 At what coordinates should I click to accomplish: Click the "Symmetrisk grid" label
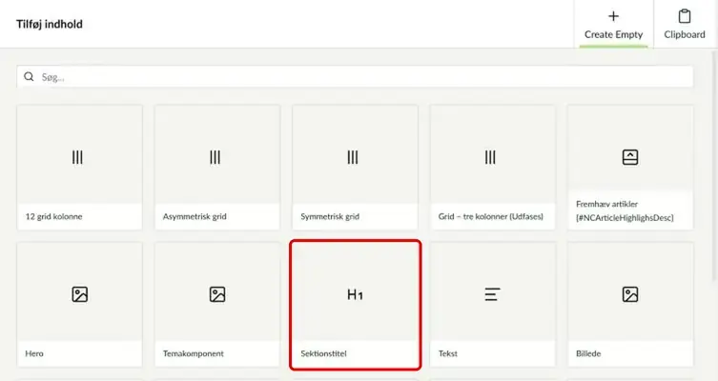coord(330,216)
